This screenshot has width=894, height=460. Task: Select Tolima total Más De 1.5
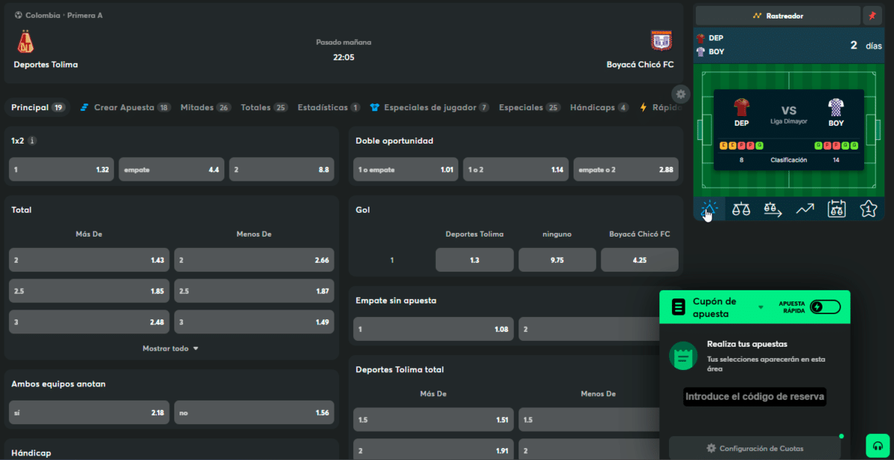433,420
